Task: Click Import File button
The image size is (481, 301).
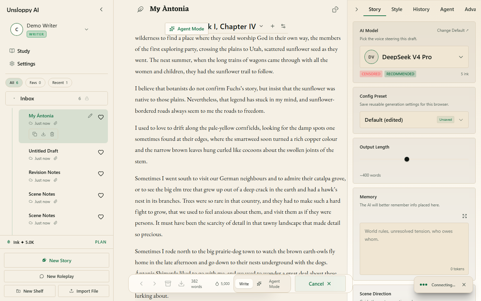Action: (x=84, y=291)
